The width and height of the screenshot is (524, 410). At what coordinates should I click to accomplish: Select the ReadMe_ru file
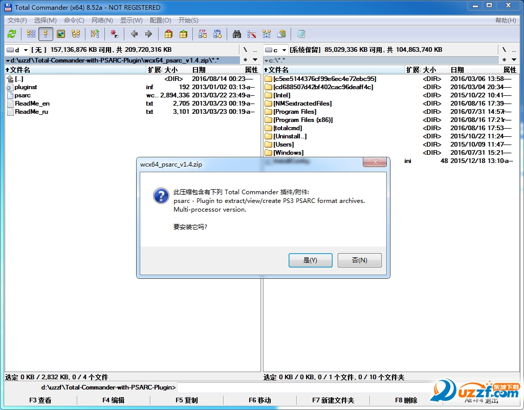tap(31, 112)
